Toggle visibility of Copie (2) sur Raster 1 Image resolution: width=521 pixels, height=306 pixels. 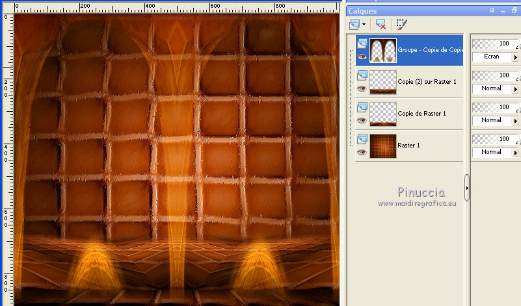(362, 88)
